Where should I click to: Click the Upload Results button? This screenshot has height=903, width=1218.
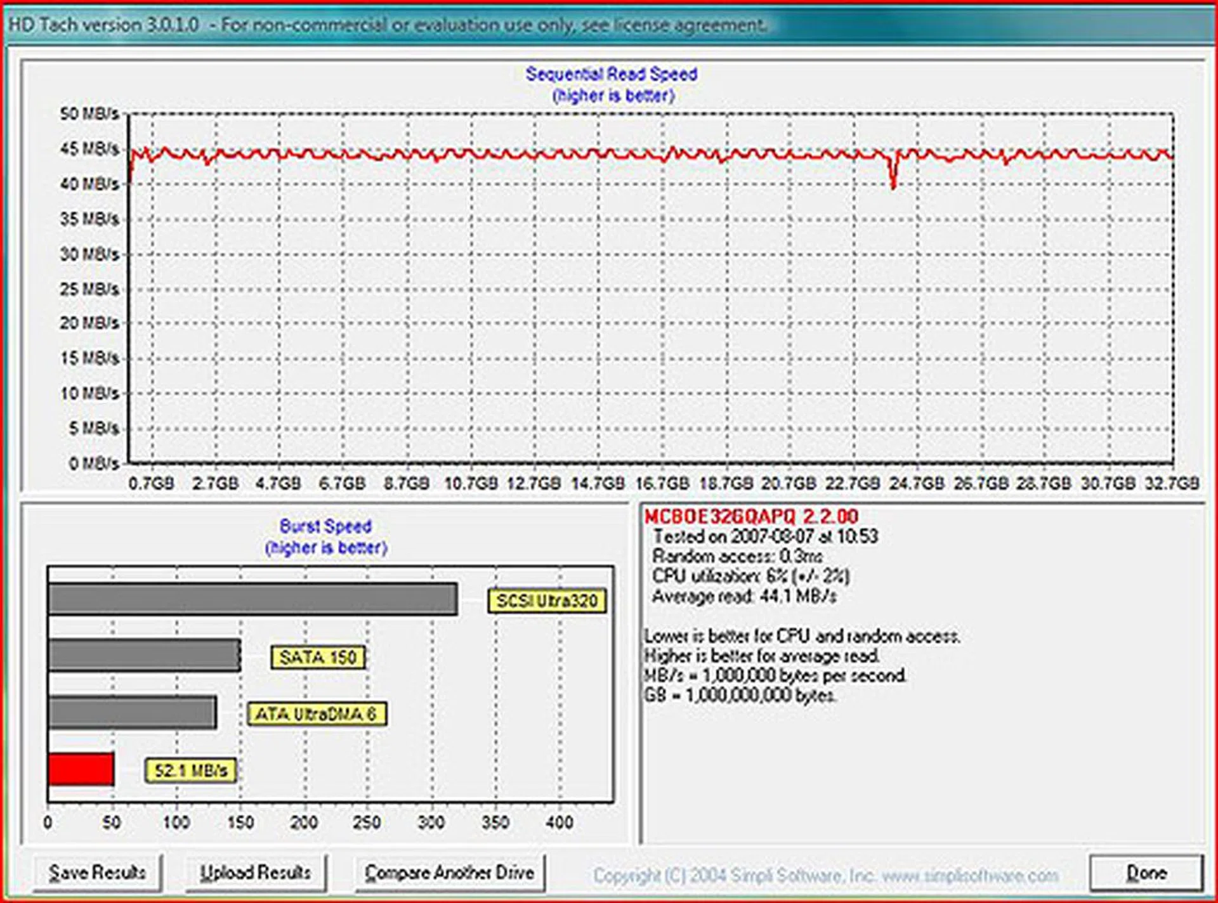tap(256, 872)
